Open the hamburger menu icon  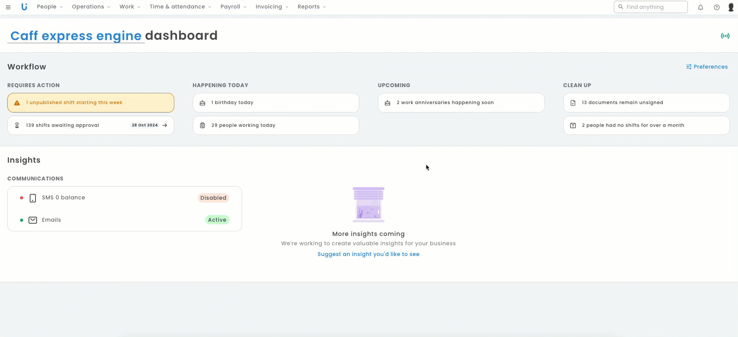tap(8, 7)
